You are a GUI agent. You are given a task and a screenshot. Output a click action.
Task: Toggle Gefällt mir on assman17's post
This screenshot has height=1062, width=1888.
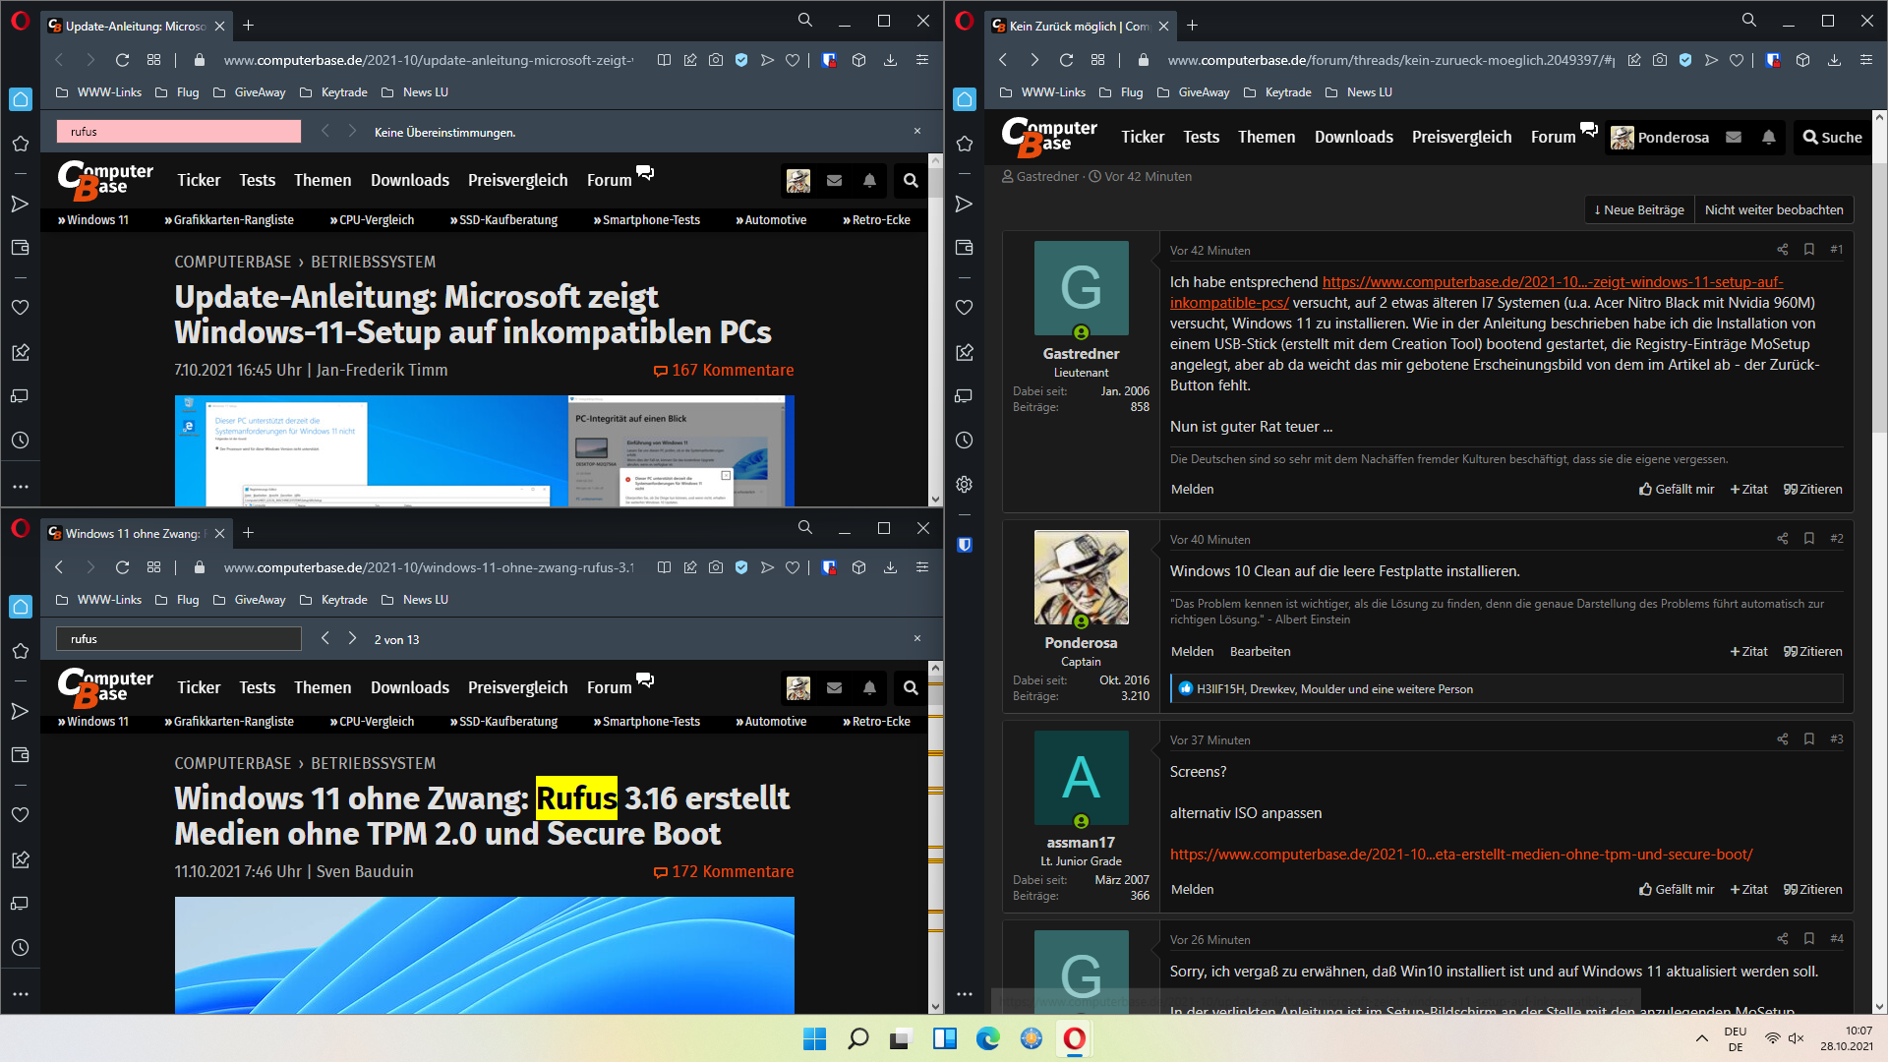coord(1677,889)
